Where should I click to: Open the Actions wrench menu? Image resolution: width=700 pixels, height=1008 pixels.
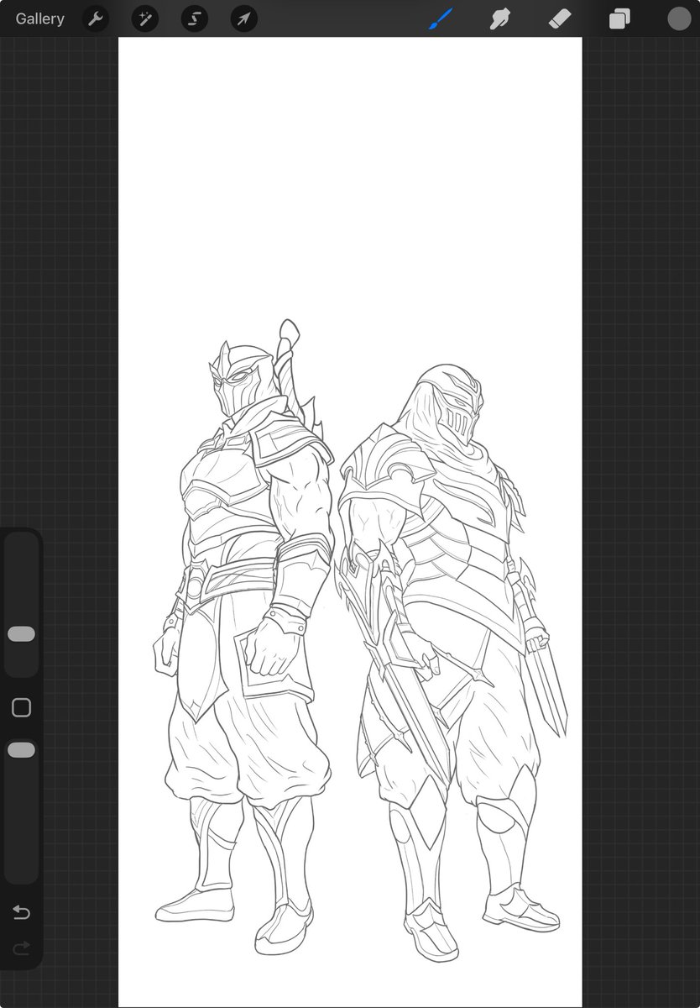coord(97,18)
